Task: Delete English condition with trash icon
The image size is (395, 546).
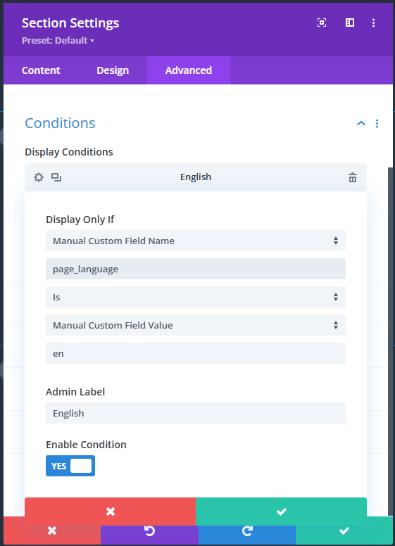Action: (353, 177)
